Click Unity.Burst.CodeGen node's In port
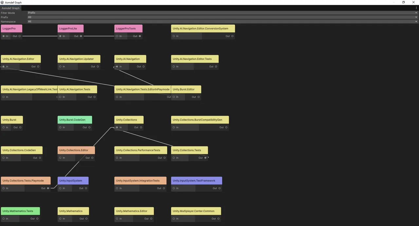 coord(60,128)
